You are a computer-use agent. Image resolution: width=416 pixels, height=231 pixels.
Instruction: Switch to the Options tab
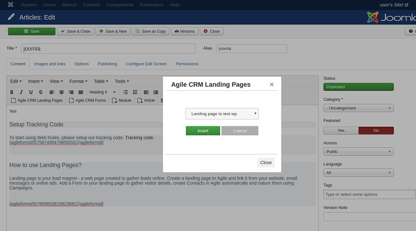[x=82, y=64]
